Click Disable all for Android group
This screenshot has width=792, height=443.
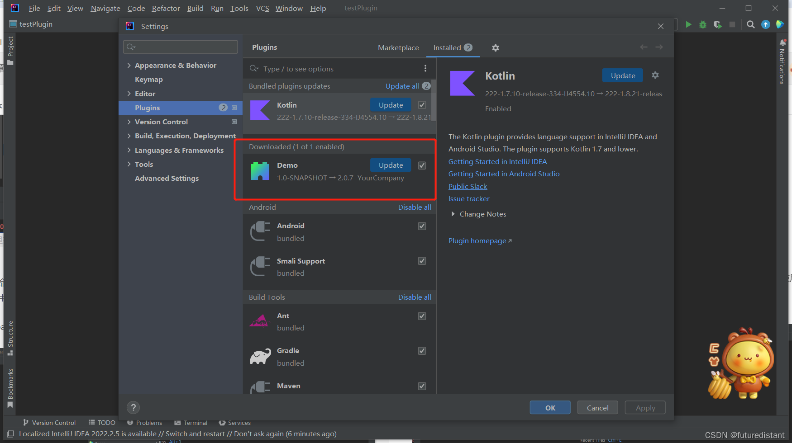(x=415, y=207)
